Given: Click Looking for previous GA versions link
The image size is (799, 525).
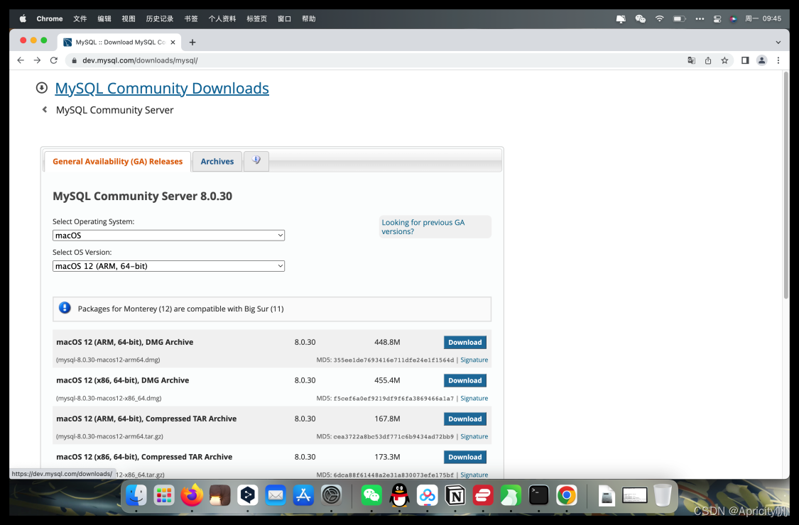Looking at the screenshot, I should point(423,226).
